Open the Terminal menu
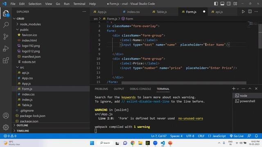262x147 pixels. pyautogui.click(x=79, y=4)
